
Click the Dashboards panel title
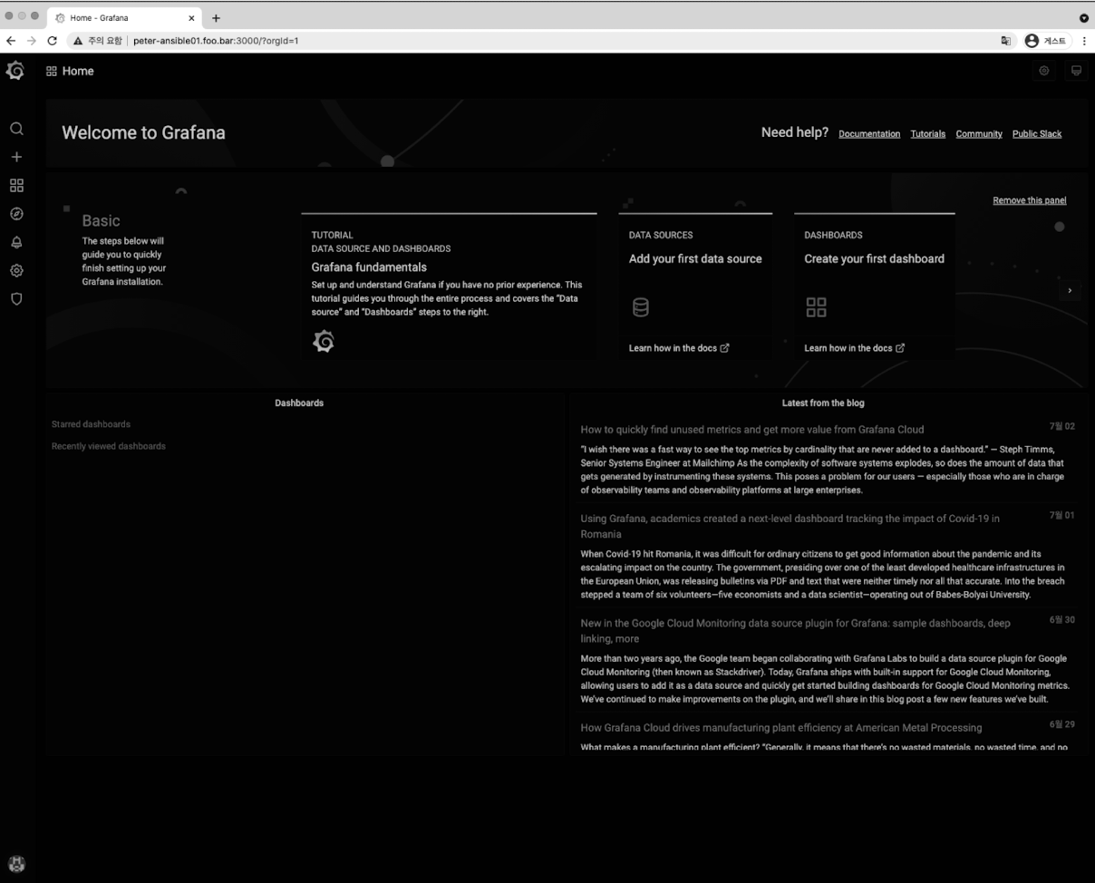tap(299, 403)
